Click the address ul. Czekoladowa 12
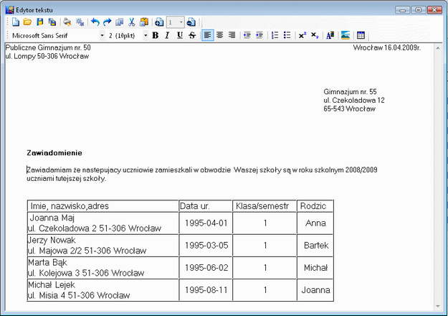448x316 pixels. tap(354, 100)
